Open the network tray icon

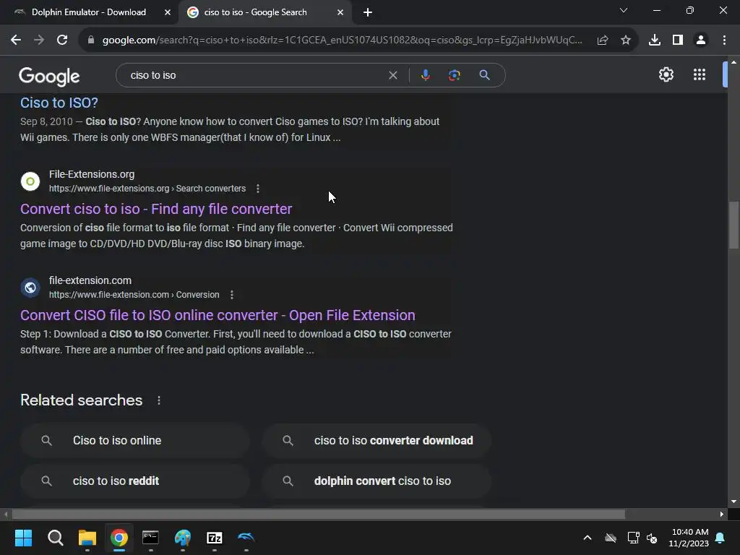(633, 538)
